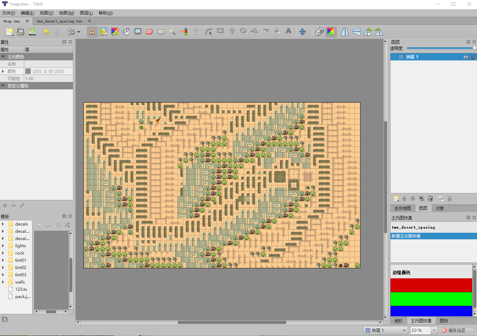Image resolution: width=477 pixels, height=336 pixels.
Task: Click the 颜色 property color swatch
Action: pyautogui.click(x=28, y=71)
